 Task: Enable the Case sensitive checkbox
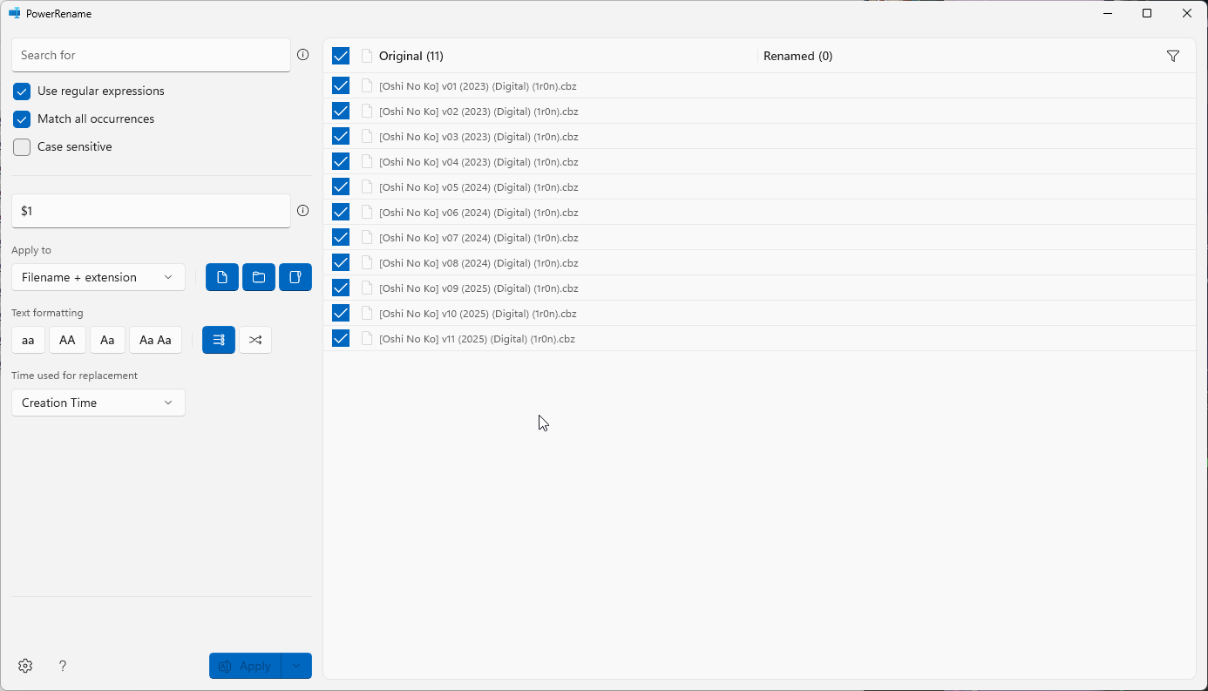22,147
